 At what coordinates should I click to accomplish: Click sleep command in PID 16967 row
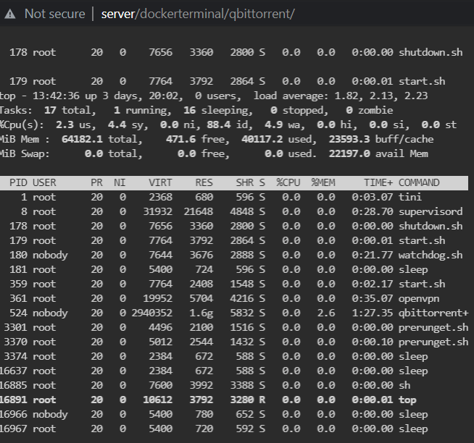(x=413, y=429)
